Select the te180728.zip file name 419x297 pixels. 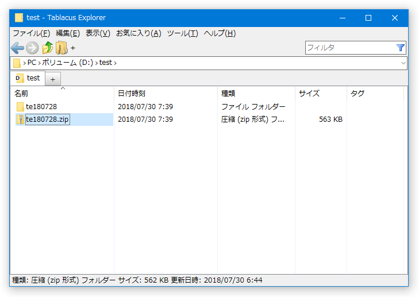click(47, 119)
